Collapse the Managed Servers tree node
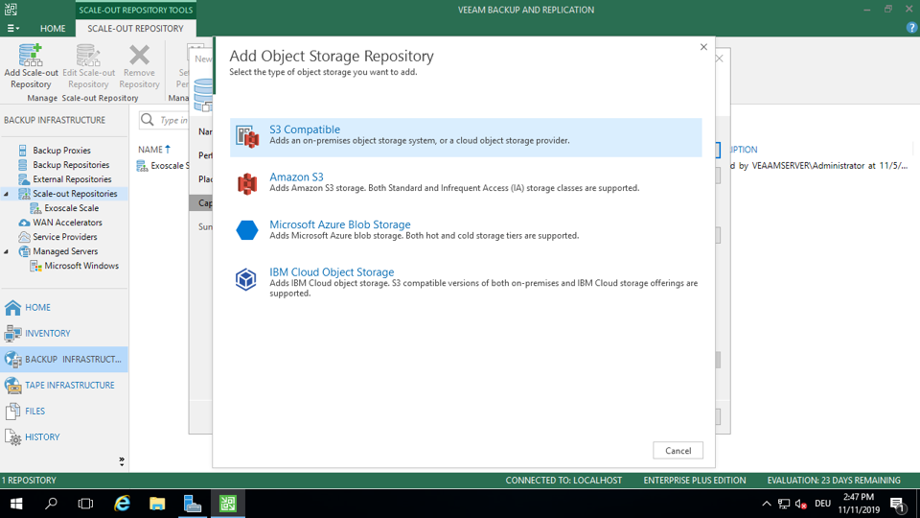 pyautogui.click(x=7, y=251)
